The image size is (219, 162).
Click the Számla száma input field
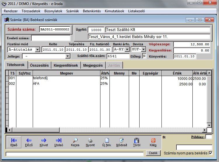[55, 30]
